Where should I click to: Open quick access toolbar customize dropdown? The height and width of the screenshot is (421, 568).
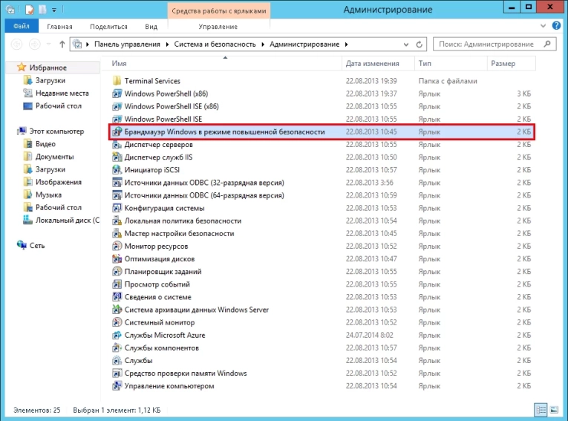[x=54, y=10]
